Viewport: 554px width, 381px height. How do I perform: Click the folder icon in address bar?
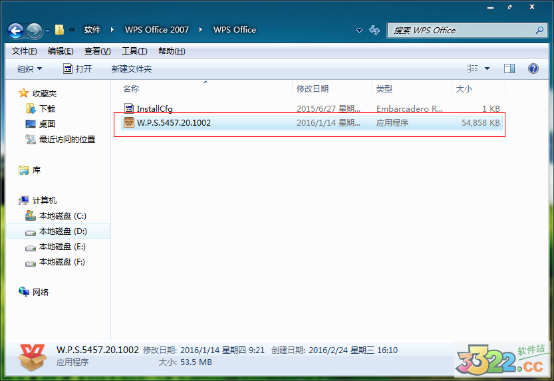pyautogui.click(x=59, y=30)
